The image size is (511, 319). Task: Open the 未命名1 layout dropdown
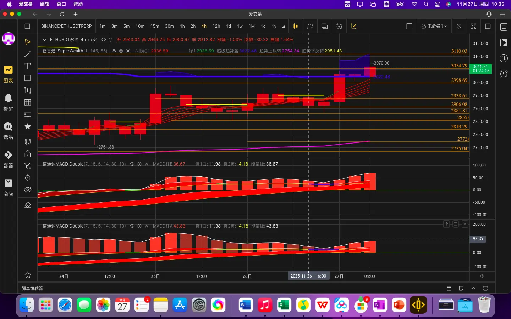434,26
